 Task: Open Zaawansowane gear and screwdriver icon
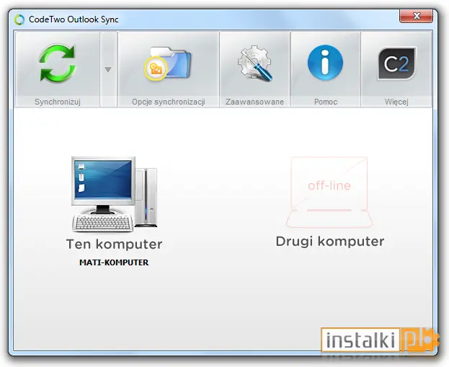254,63
